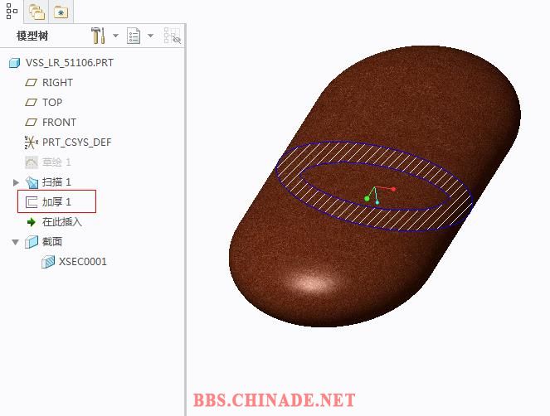Click the RIGHT datum plane icon
The height and width of the screenshot is (416, 550).
pyautogui.click(x=32, y=83)
